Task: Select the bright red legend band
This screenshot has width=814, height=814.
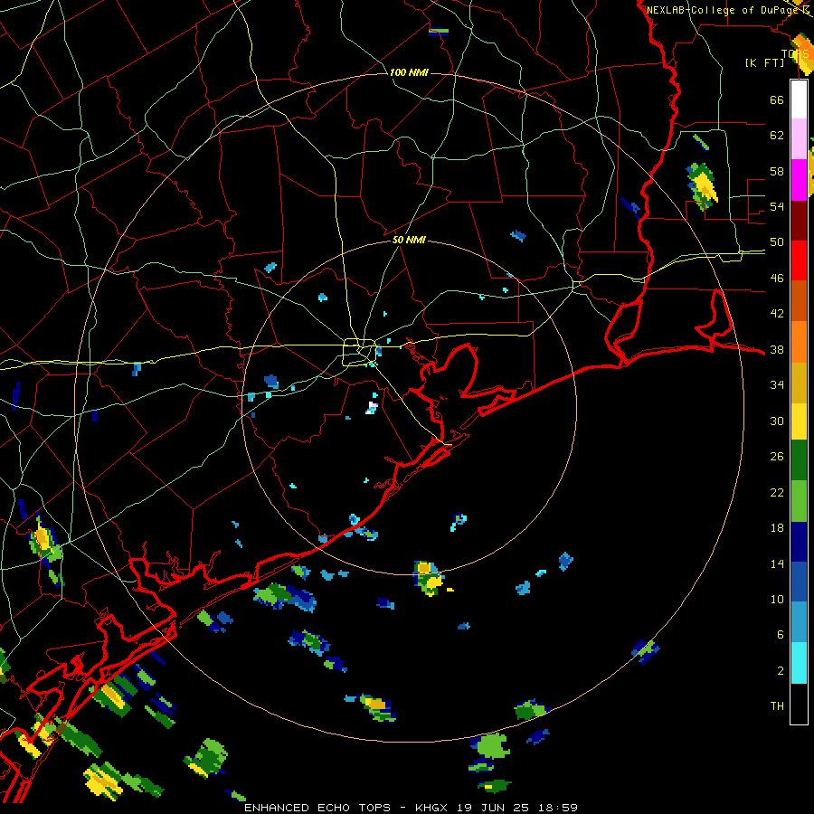Action: pyautogui.click(x=799, y=260)
